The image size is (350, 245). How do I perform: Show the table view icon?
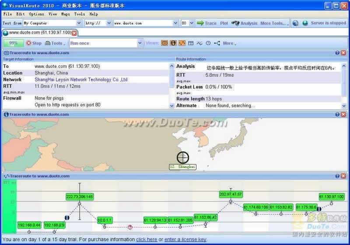[x=191, y=43]
